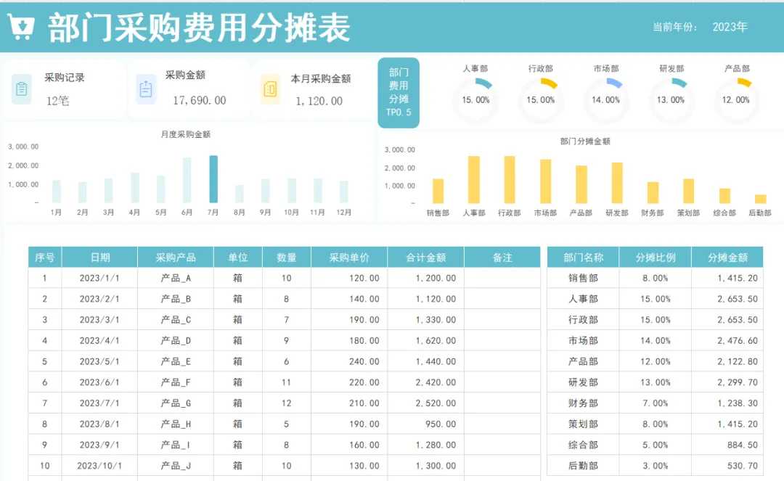Click the 13.00% ratio cell for 研发部
This screenshot has width=784, height=481.
655,382
